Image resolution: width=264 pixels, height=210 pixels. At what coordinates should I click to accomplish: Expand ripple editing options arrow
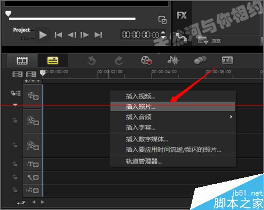tap(15, 105)
